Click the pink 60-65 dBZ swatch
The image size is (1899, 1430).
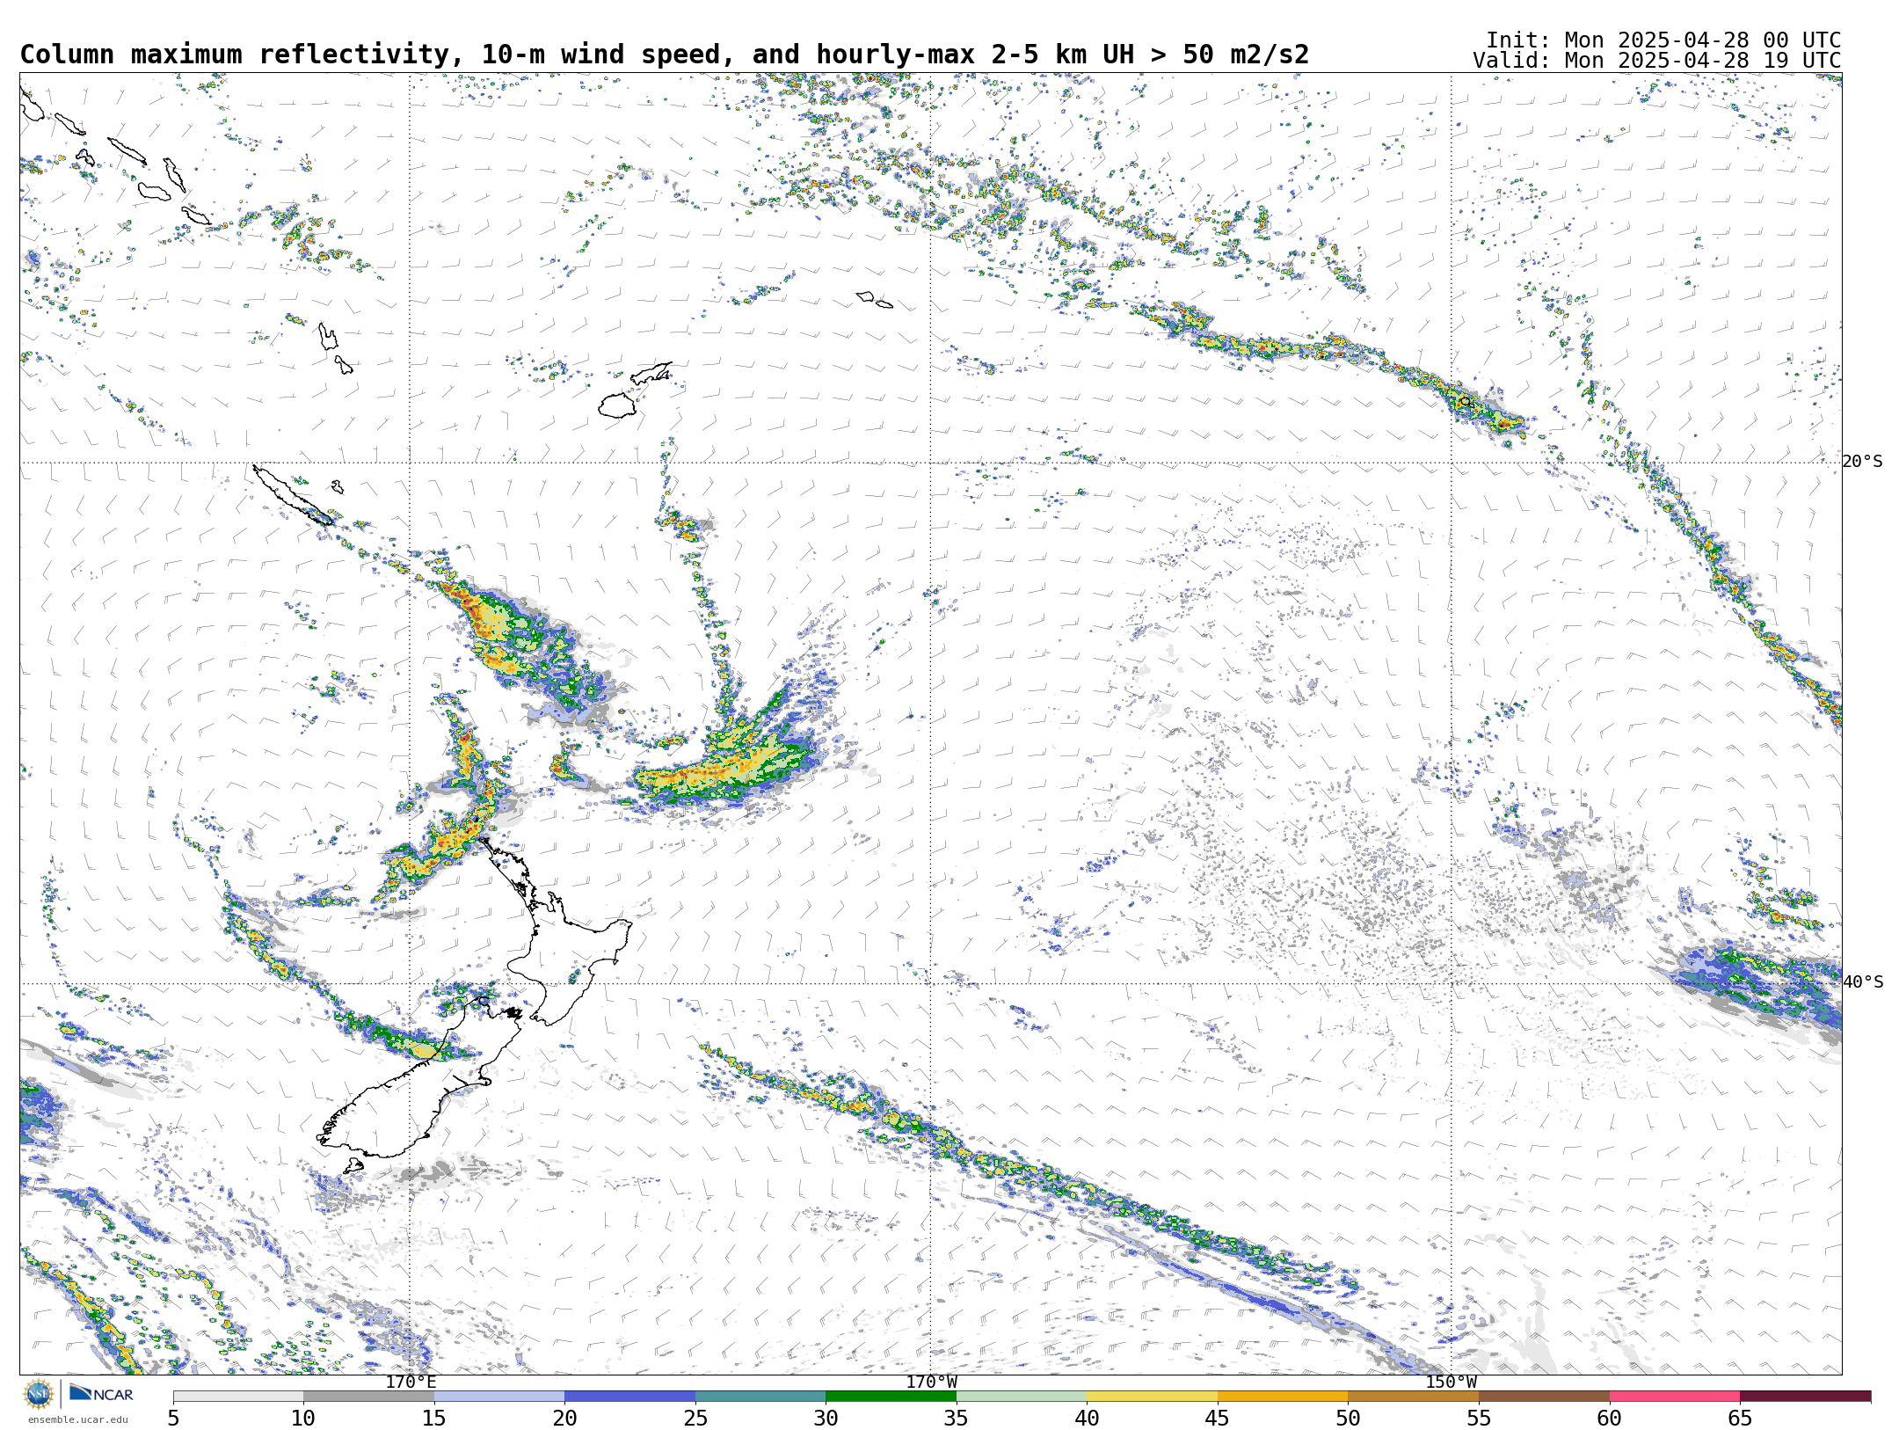pyautogui.click(x=1674, y=1397)
